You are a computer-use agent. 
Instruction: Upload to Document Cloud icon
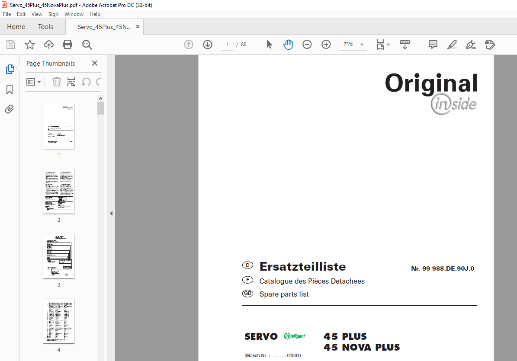(x=49, y=45)
